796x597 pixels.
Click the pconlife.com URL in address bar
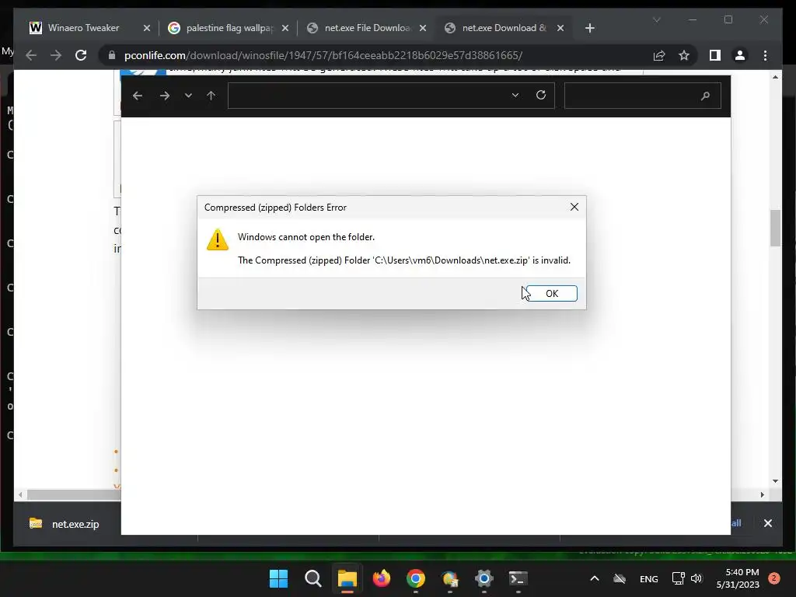[x=323, y=55]
